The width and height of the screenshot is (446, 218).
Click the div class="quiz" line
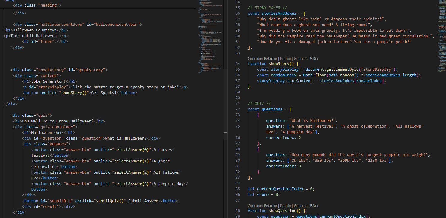tap(31, 116)
